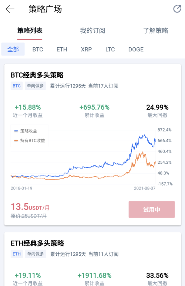This screenshot has width=185, height=286.
Task: Toggle 持有BTC收益 orange legend entry
Action: coord(29,140)
